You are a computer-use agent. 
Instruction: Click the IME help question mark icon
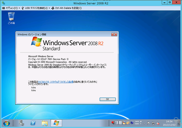(132, 123)
